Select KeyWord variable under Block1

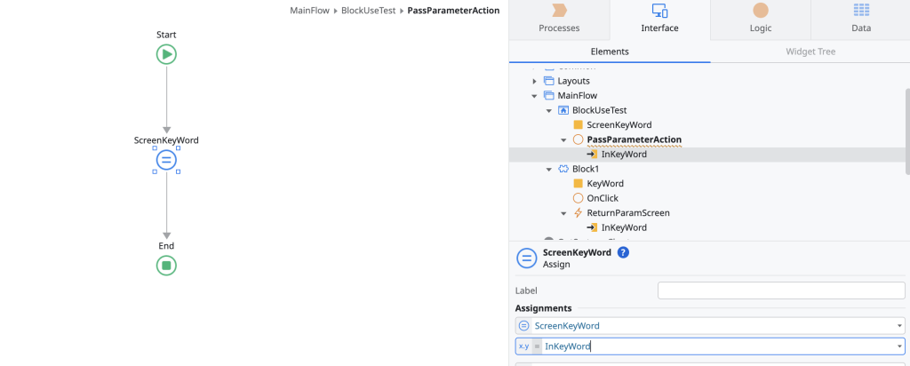pos(604,184)
